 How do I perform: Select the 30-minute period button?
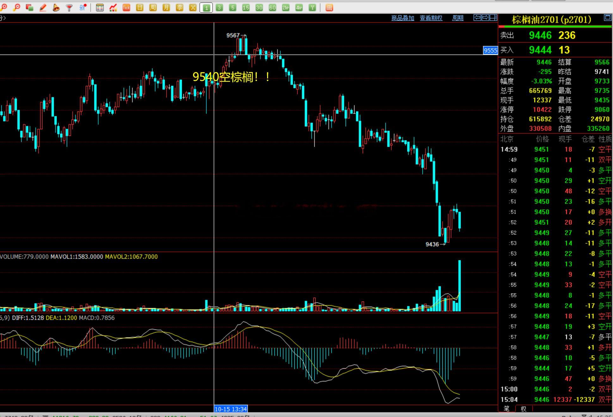pos(259,8)
